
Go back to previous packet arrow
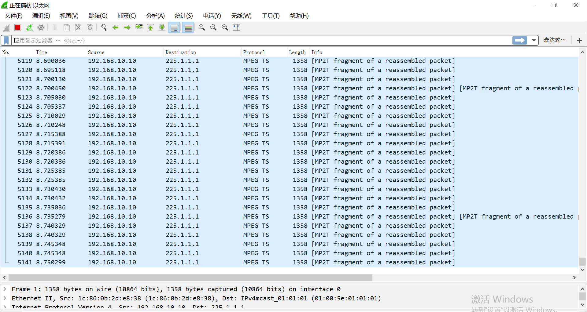coord(116,28)
